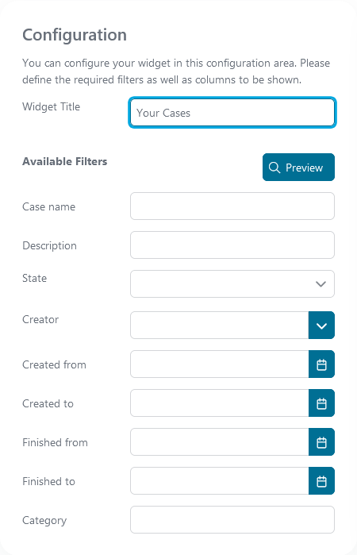Focus the Widget Title field
The height and width of the screenshot is (555, 357).
coord(232,113)
